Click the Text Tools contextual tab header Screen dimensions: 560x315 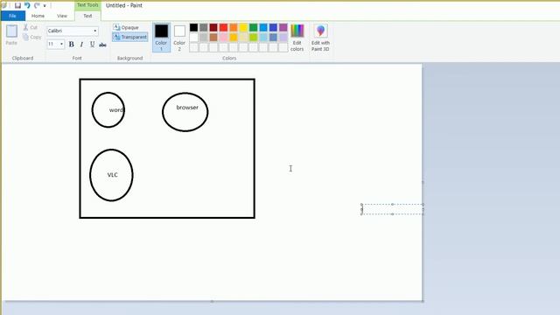(87, 5)
